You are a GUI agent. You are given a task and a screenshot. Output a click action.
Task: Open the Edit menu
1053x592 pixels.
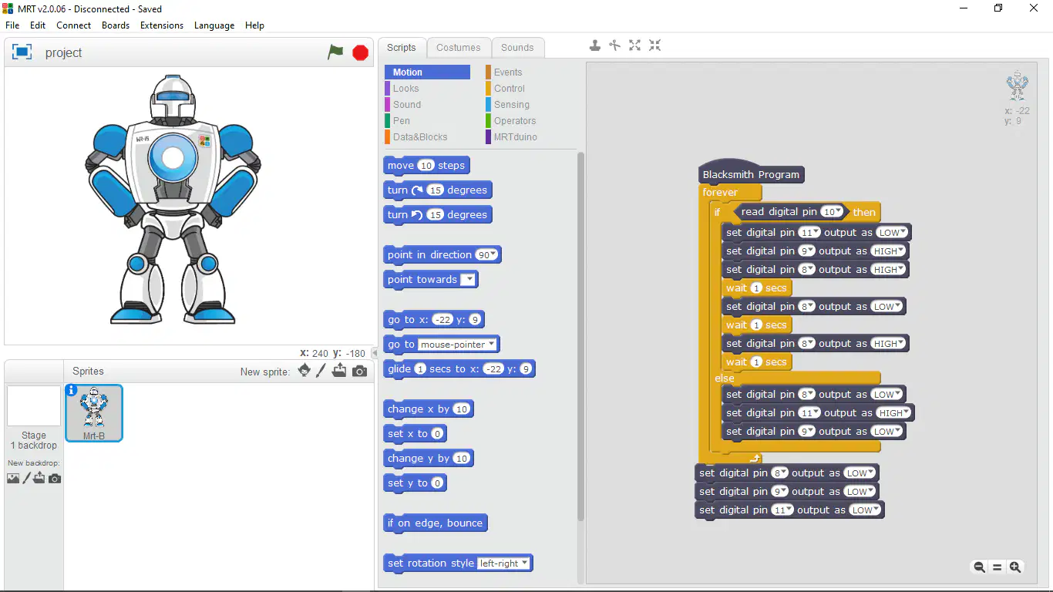pyautogui.click(x=38, y=25)
